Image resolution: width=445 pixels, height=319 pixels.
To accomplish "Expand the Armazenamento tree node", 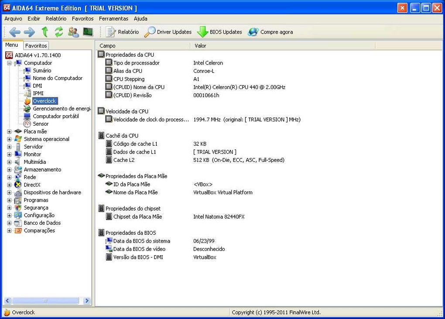I will pyautogui.click(x=9, y=170).
